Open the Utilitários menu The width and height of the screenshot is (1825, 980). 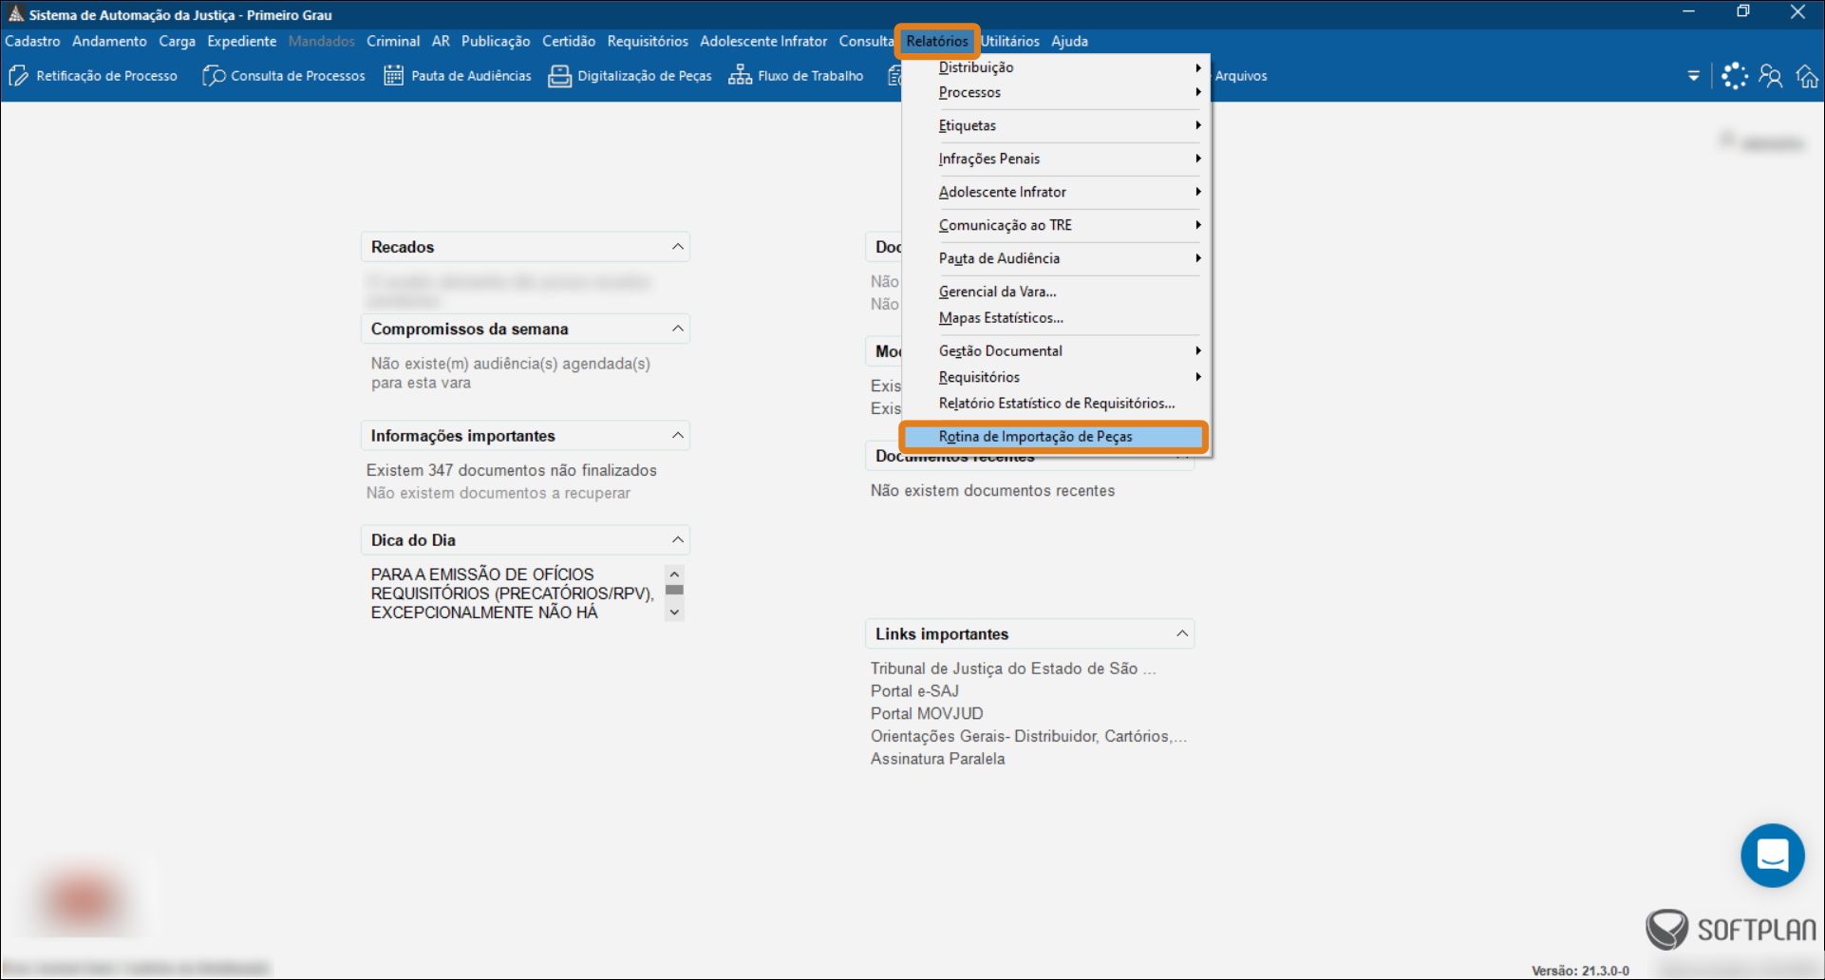(x=1010, y=41)
